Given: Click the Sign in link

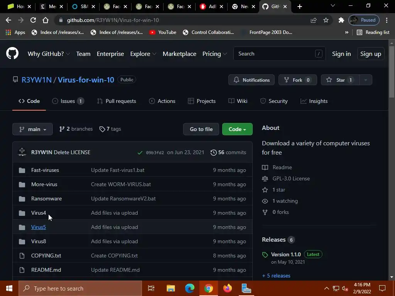Looking at the screenshot, I should coord(341,54).
